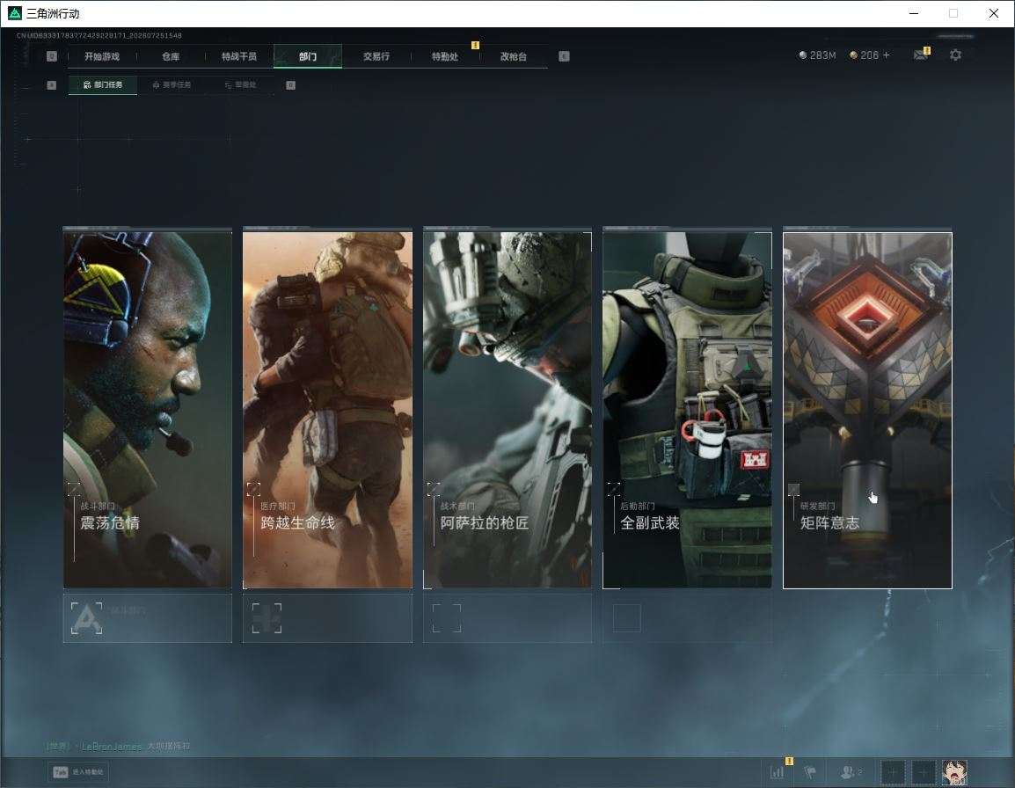This screenshot has height=788, width=1015.
Task: Click the 三角洲行动 app logo in title bar
Action: click(14, 13)
